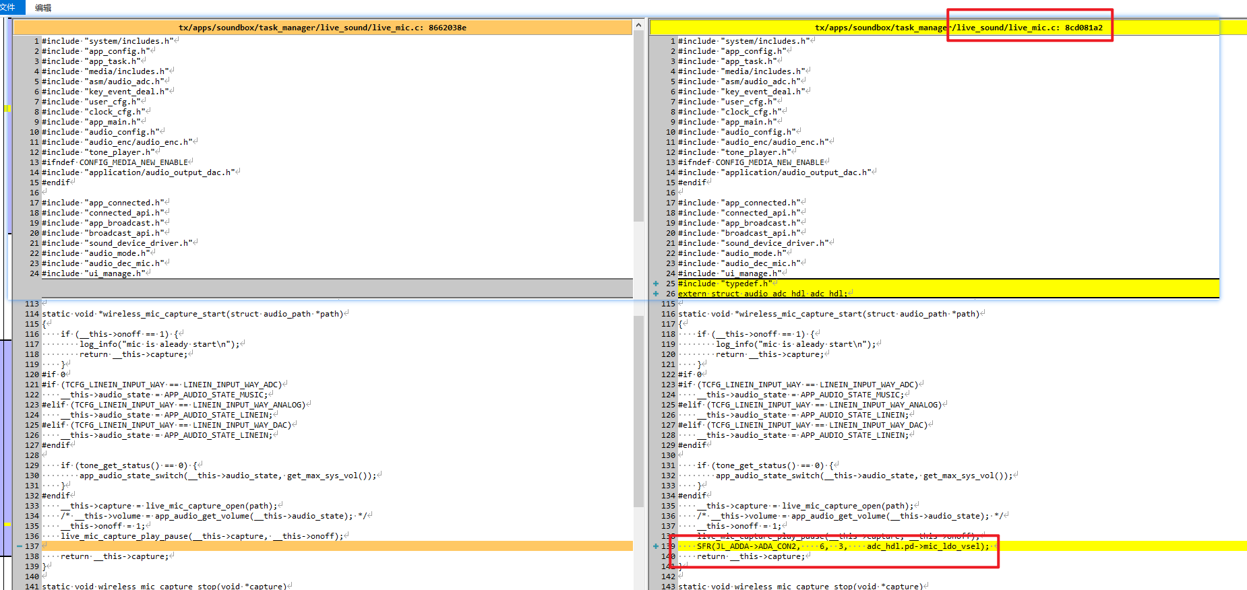Screen dimensions: 1247x590
Task: Click left pane line 1 #include "system/includes.h"
Action: 108,41
